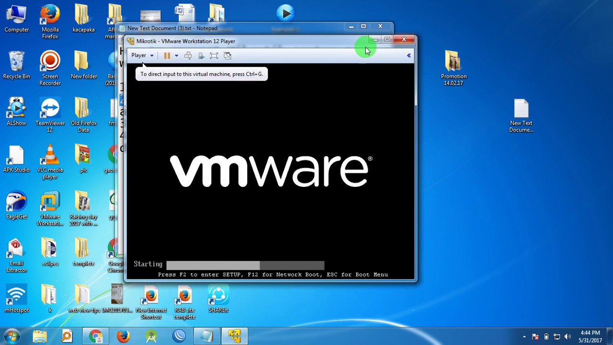Screen dimensions: 613x345
Task: Click the media player icon at top
Action: [286, 13]
